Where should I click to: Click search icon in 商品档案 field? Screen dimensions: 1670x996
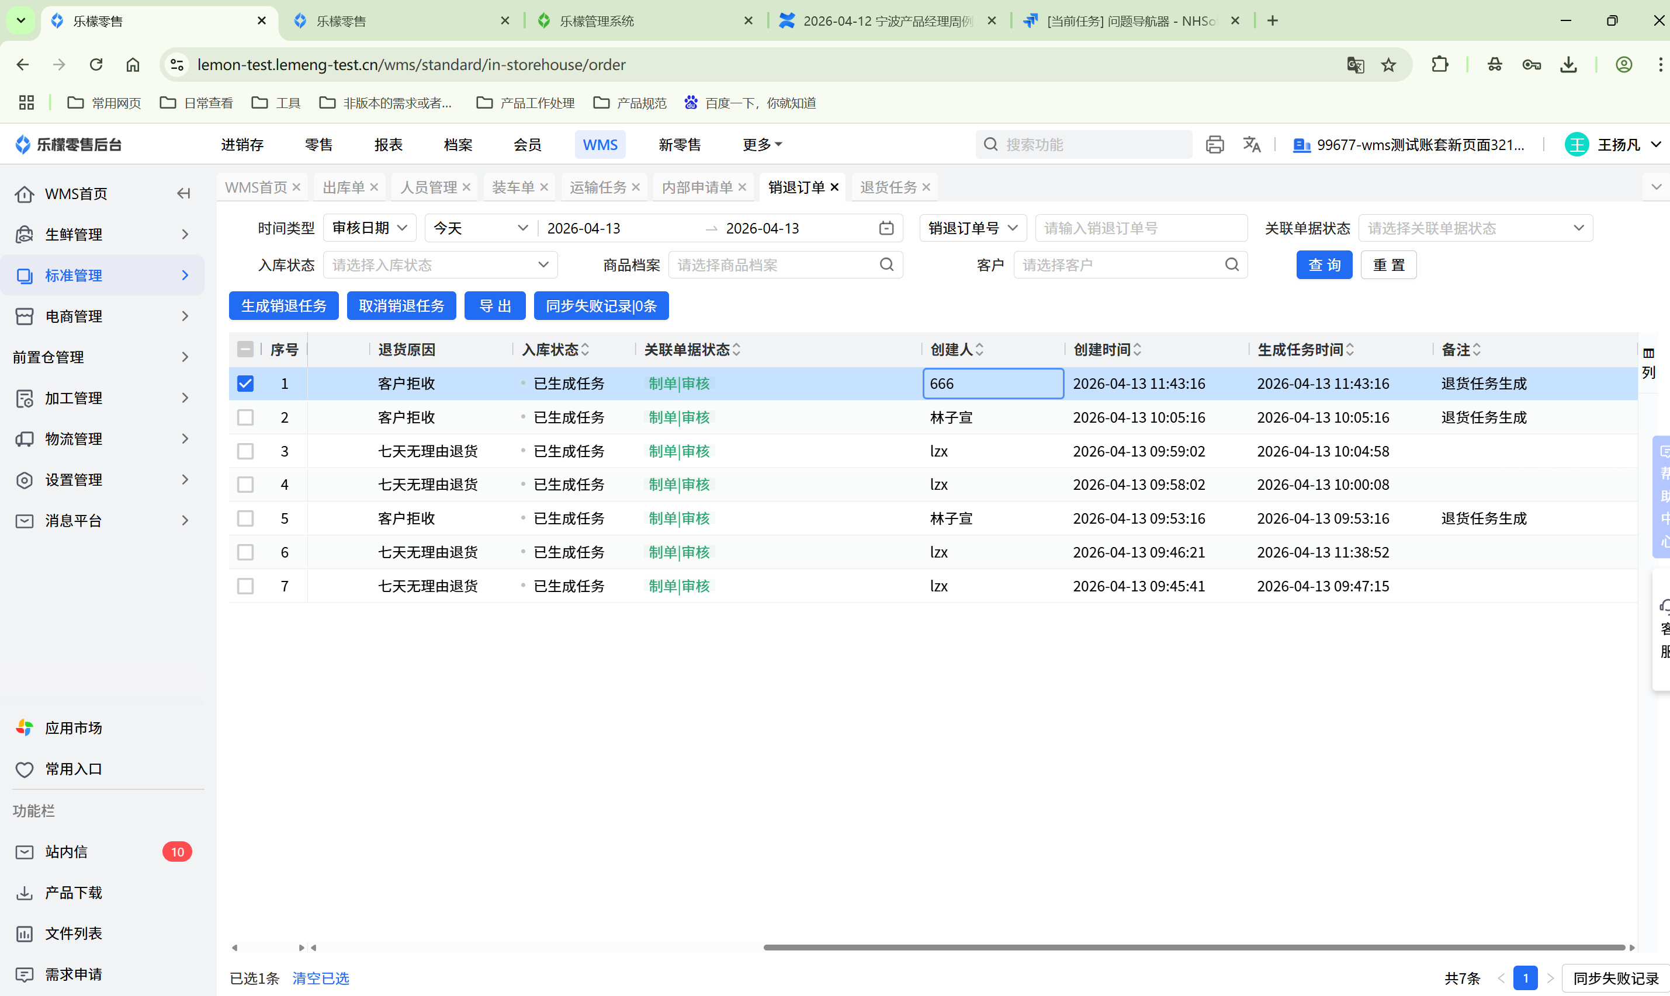tap(886, 265)
